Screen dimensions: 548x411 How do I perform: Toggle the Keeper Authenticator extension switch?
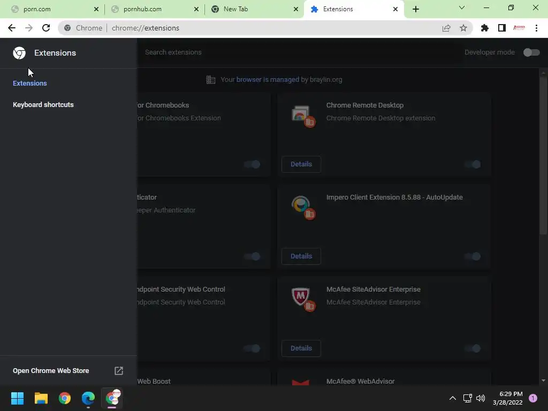tap(252, 256)
